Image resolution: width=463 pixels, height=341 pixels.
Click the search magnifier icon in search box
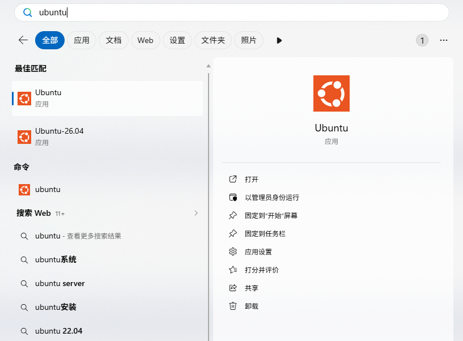(27, 12)
